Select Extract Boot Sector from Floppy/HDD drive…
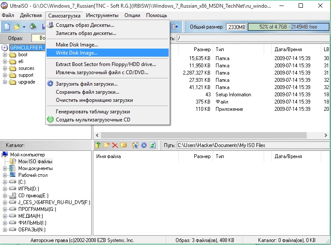The height and width of the screenshot is (245, 331). 107,64
